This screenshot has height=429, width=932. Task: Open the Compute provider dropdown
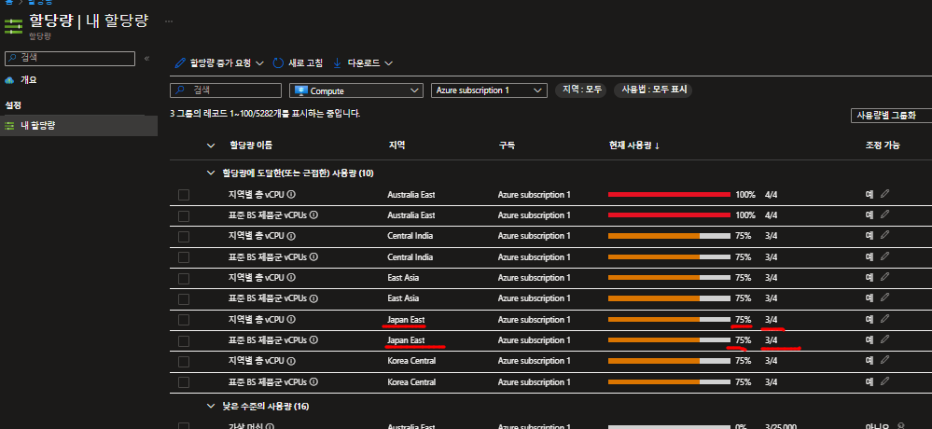point(356,90)
